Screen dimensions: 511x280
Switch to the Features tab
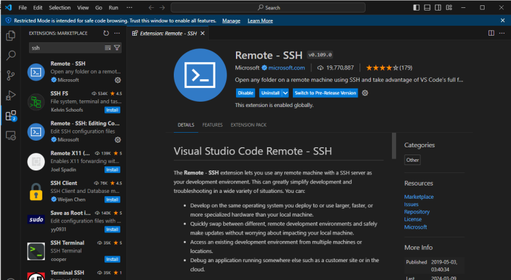(x=212, y=125)
